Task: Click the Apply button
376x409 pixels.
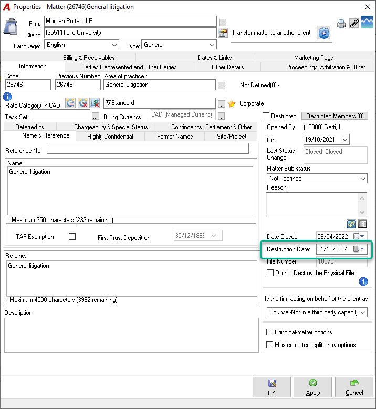Action: (312, 387)
